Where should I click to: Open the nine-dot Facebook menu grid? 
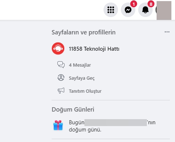[111, 10]
